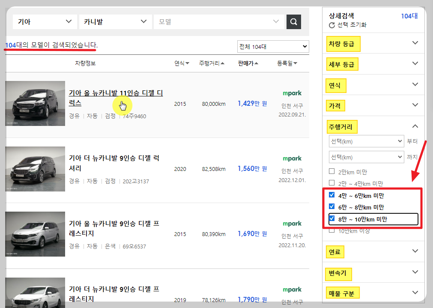The height and width of the screenshot is (308, 433).
Task: Open the 2019 더 뉴카니발 9인승 프레스티지 listing
Action: tap(114, 293)
